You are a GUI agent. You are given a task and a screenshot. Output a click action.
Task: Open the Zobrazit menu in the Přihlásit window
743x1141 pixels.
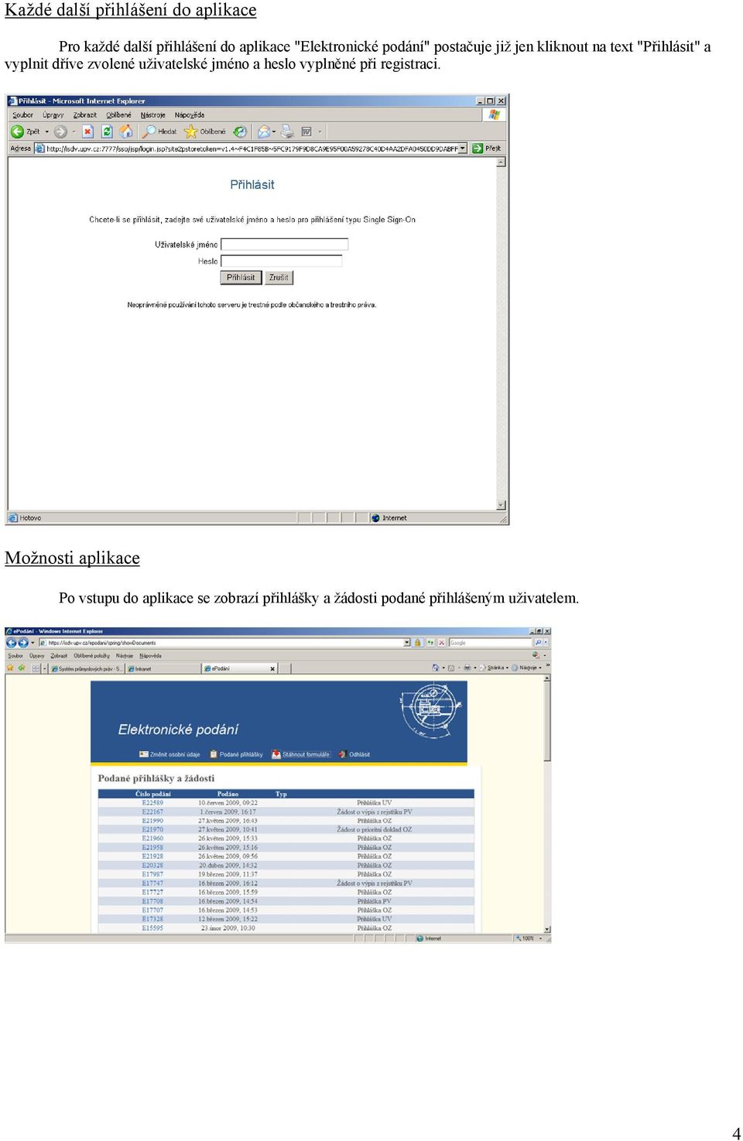tap(85, 115)
